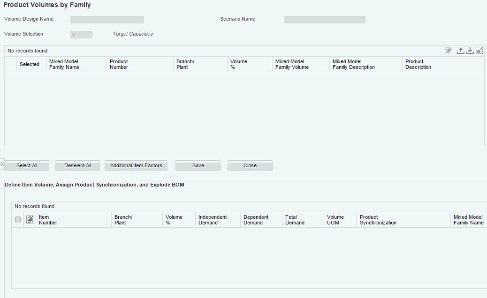Screen dimensions: 487x298
Task: Toggle the select-all checkbox in item grid
Action: tap(18, 219)
